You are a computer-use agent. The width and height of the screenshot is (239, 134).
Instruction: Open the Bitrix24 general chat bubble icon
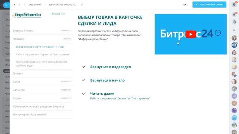tap(234, 45)
